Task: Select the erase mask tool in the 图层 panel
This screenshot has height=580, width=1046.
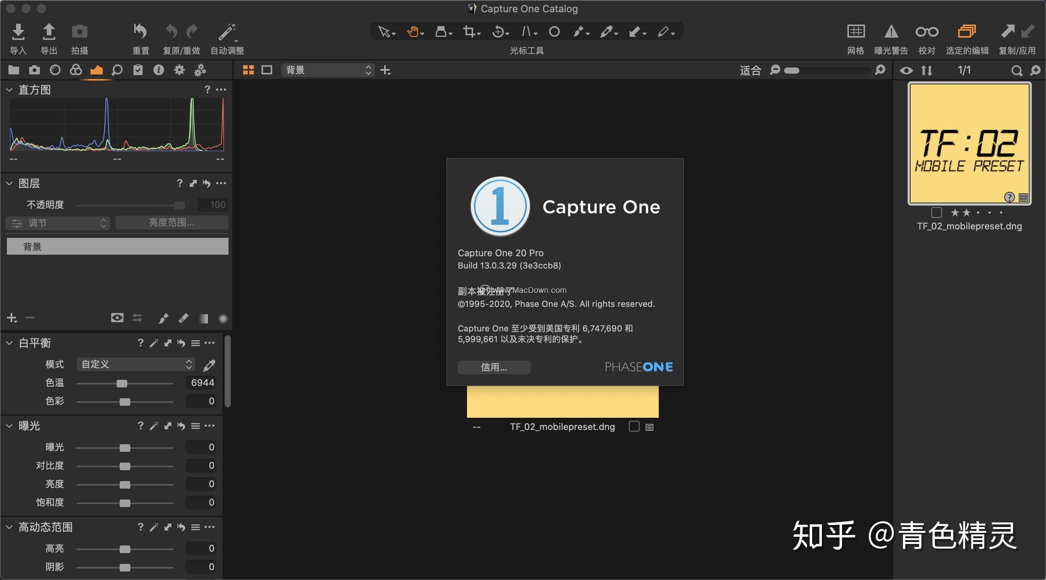Action: [x=184, y=318]
